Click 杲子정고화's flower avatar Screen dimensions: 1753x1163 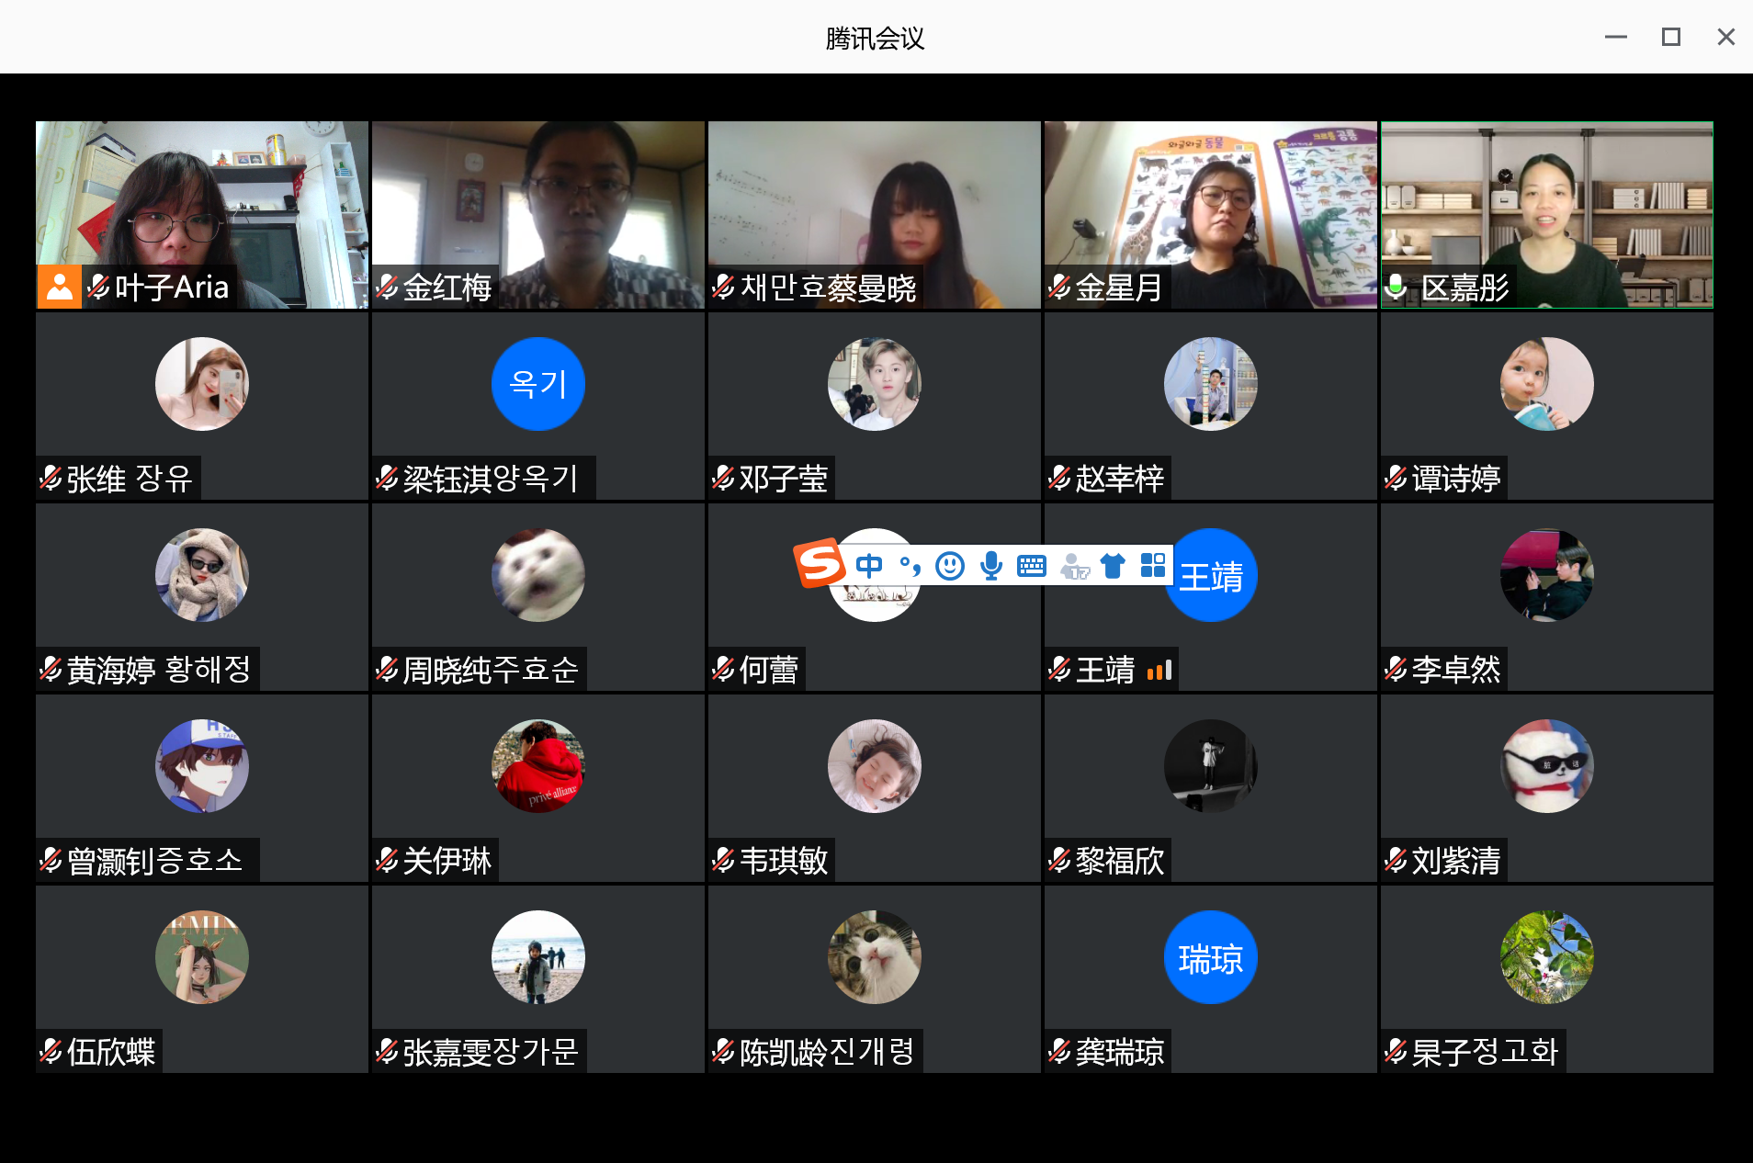click(1547, 957)
